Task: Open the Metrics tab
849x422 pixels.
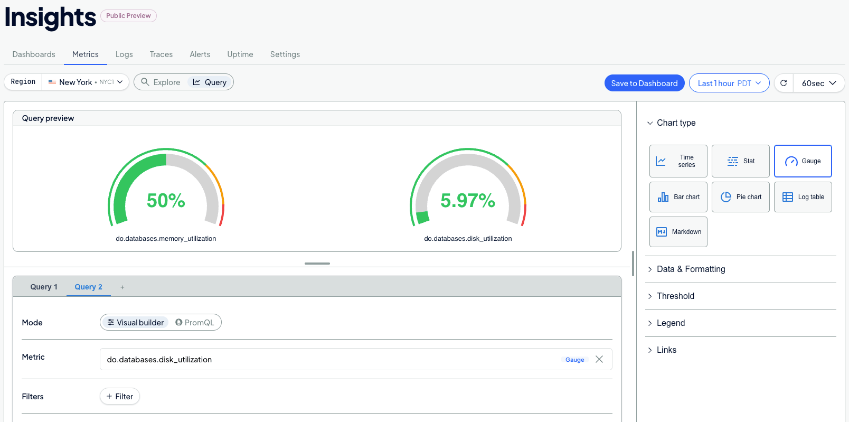Action: pos(86,54)
